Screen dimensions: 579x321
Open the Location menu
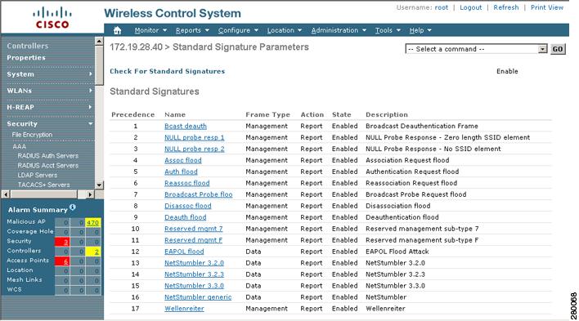click(285, 30)
